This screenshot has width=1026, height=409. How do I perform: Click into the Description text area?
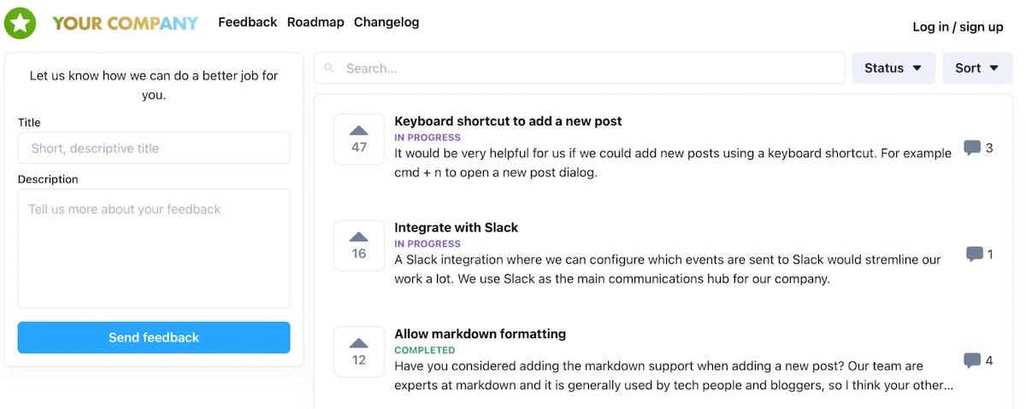pos(154,248)
